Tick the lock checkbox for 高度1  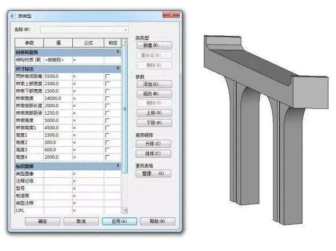point(108,135)
